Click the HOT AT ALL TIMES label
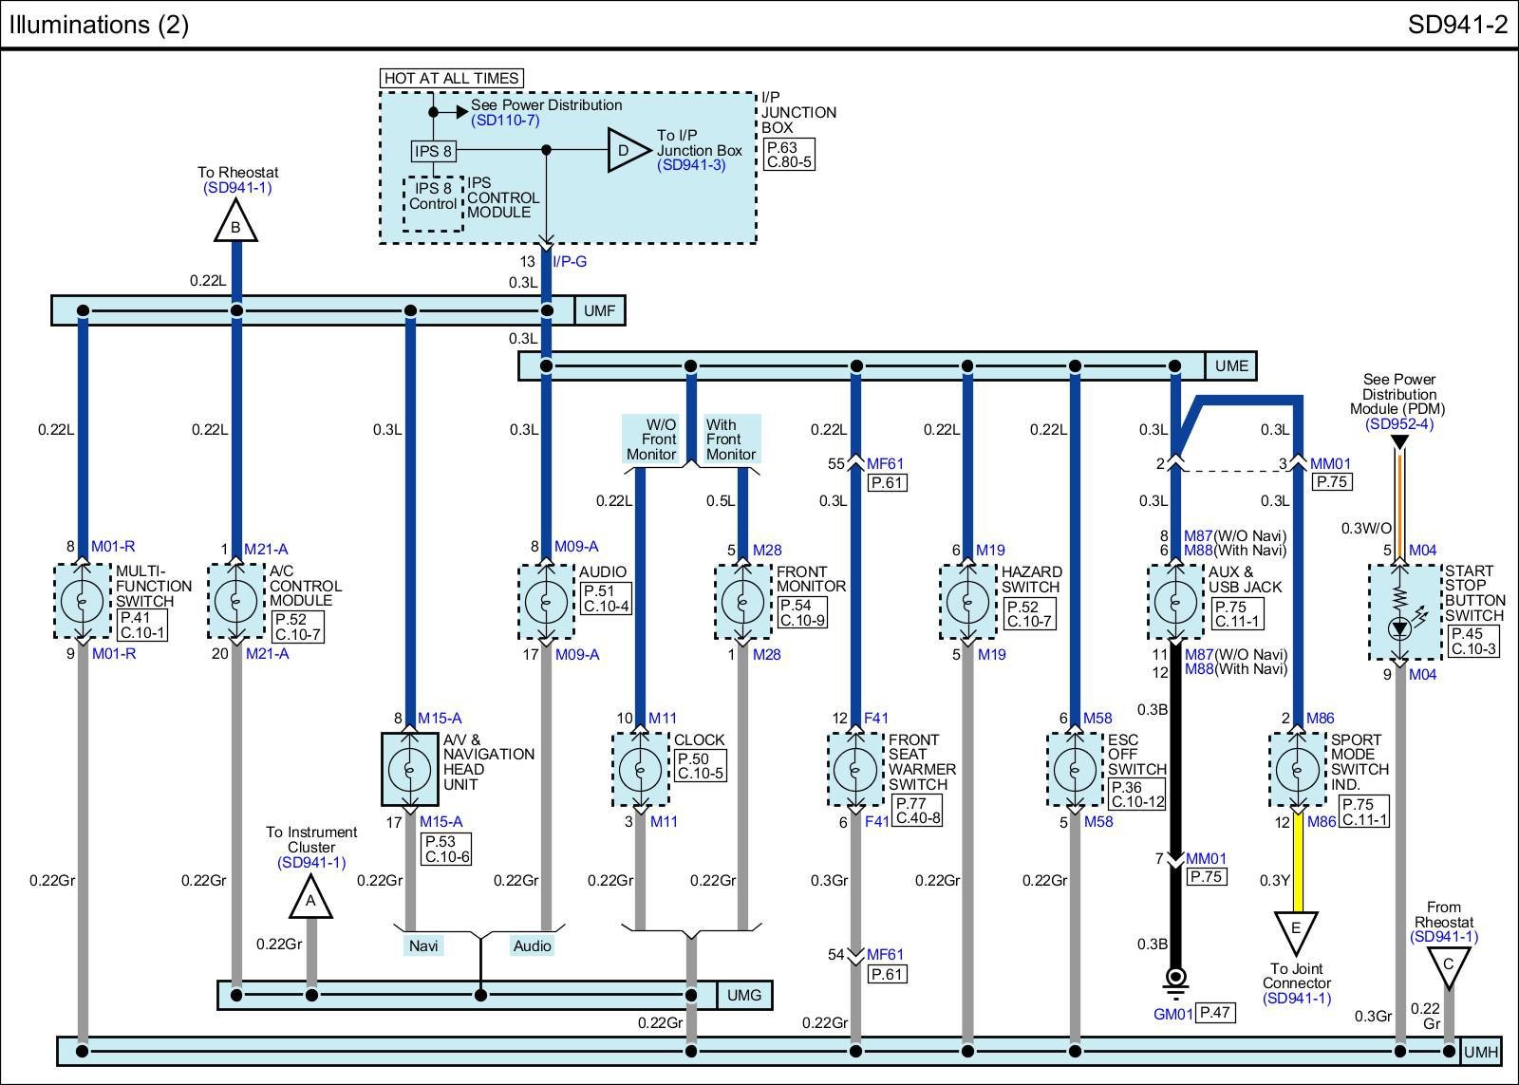Image resolution: width=1519 pixels, height=1085 pixels. (x=452, y=79)
